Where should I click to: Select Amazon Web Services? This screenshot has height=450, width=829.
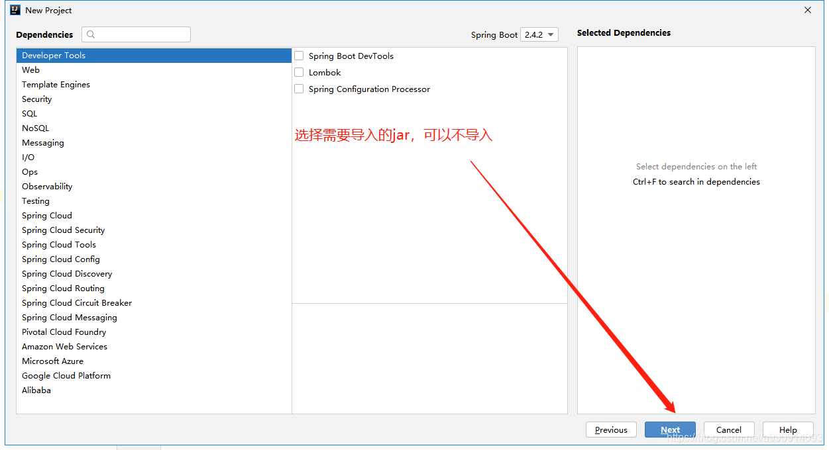pos(154,347)
